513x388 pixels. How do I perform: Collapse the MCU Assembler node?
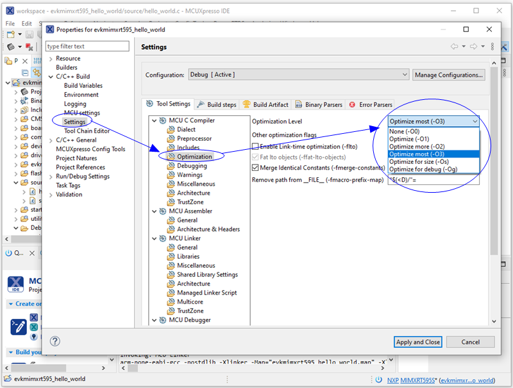click(155, 211)
